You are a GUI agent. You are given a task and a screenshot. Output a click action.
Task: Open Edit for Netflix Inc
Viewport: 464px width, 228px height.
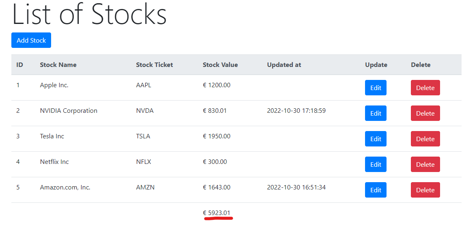(376, 164)
